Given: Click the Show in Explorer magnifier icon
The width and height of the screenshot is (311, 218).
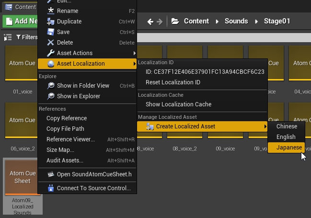Looking at the screenshot, I should pyautogui.click(x=51, y=96).
